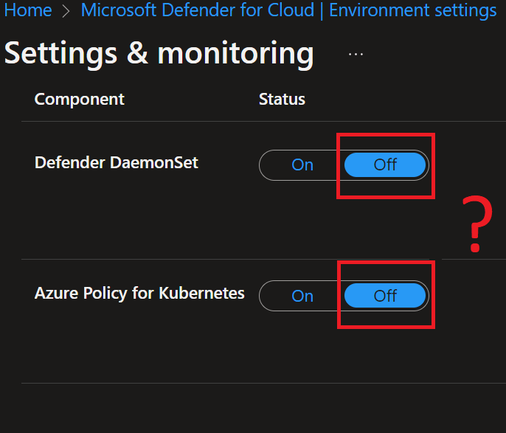
Task: Select Off for Azure Policy for Kubernetes
Action: [x=385, y=296]
